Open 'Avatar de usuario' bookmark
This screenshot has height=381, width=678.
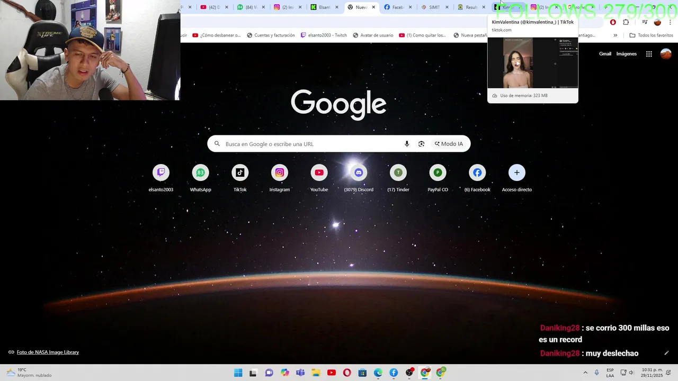coord(372,35)
